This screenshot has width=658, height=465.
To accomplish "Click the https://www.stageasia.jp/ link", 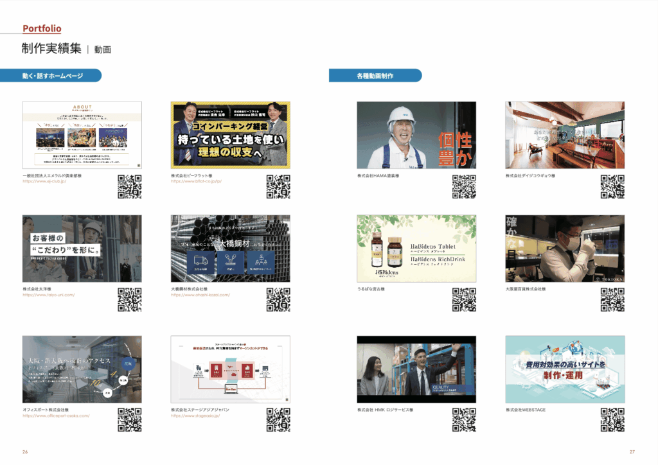I will pyautogui.click(x=197, y=416).
